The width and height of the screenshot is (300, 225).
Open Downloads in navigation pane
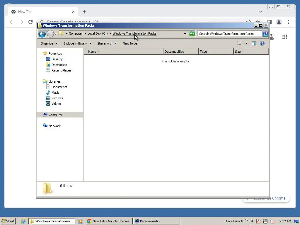(59, 65)
